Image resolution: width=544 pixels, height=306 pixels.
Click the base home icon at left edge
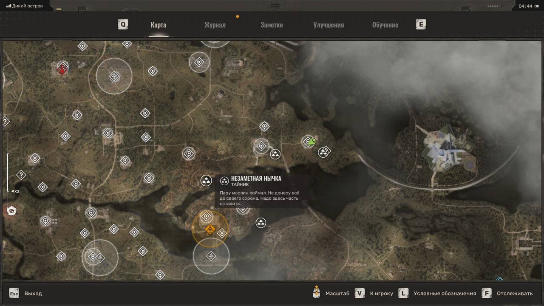[11, 211]
